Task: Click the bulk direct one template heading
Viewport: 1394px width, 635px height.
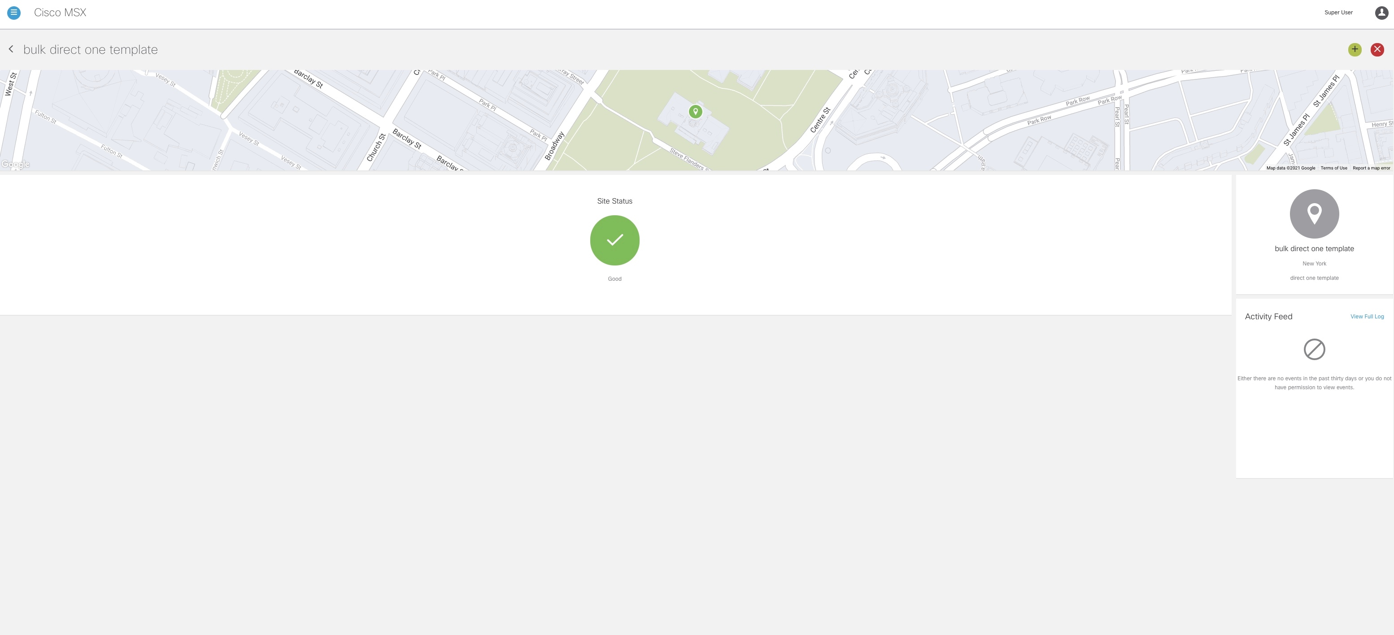Action: coord(90,50)
